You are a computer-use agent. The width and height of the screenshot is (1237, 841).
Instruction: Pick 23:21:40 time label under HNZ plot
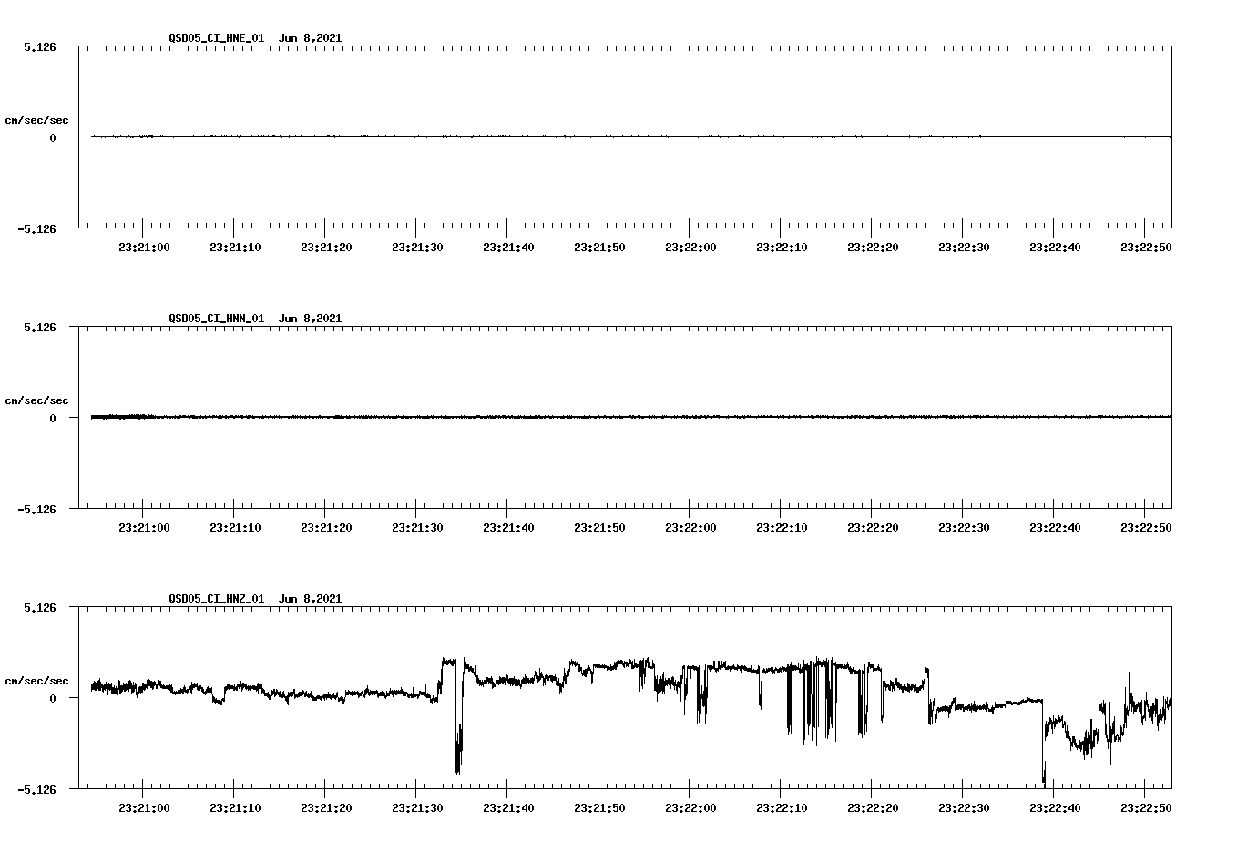click(x=508, y=807)
